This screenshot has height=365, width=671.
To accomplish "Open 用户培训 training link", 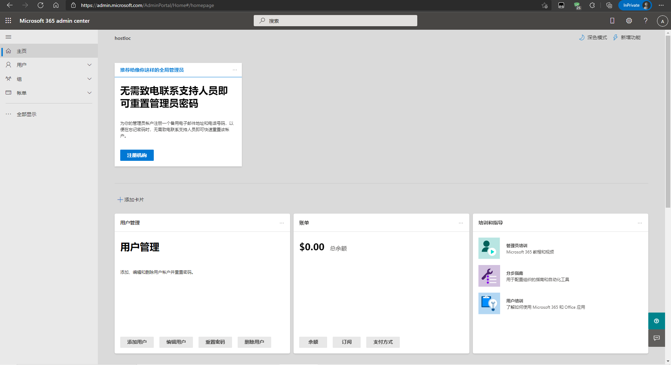I will coord(514,301).
